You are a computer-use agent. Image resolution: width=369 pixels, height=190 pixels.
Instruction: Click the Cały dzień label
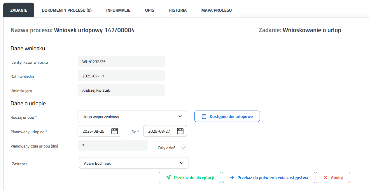[167, 148]
